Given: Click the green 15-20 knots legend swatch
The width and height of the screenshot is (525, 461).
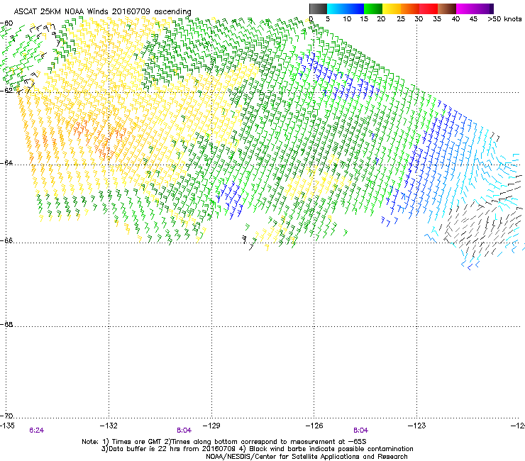Looking at the screenshot, I should tap(373, 9).
